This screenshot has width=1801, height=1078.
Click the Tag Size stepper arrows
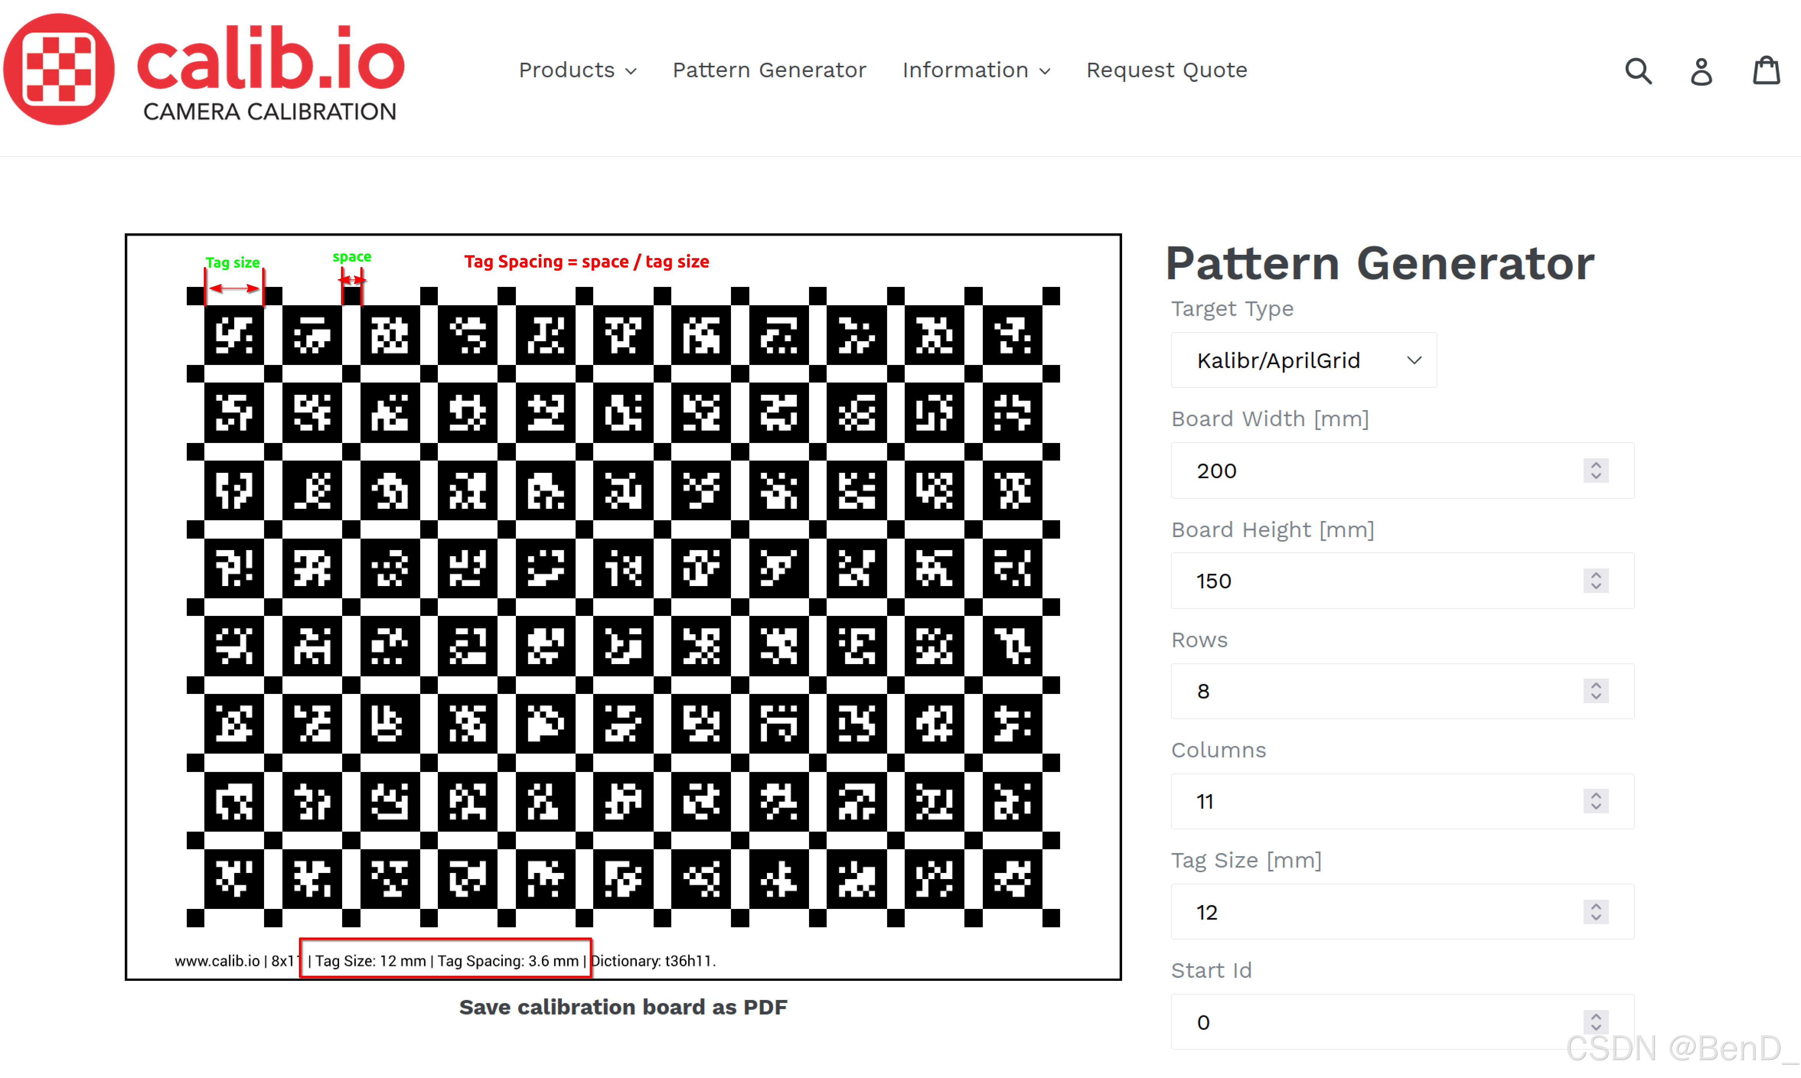1596,912
